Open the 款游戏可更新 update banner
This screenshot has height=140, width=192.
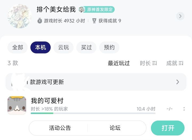(x=96, y=82)
